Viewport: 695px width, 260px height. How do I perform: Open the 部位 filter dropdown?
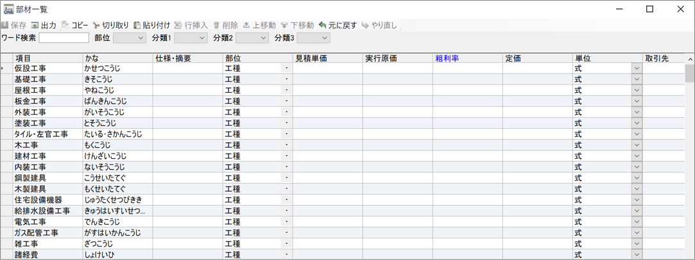[x=130, y=38]
